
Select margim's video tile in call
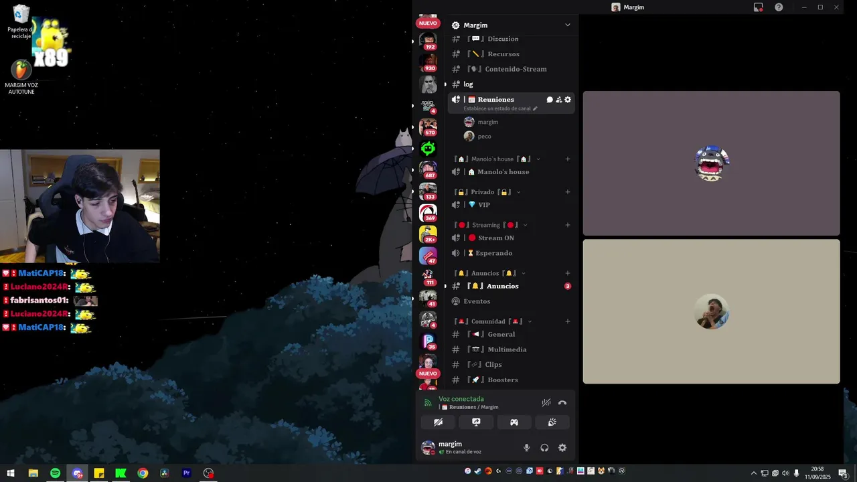[711, 163]
